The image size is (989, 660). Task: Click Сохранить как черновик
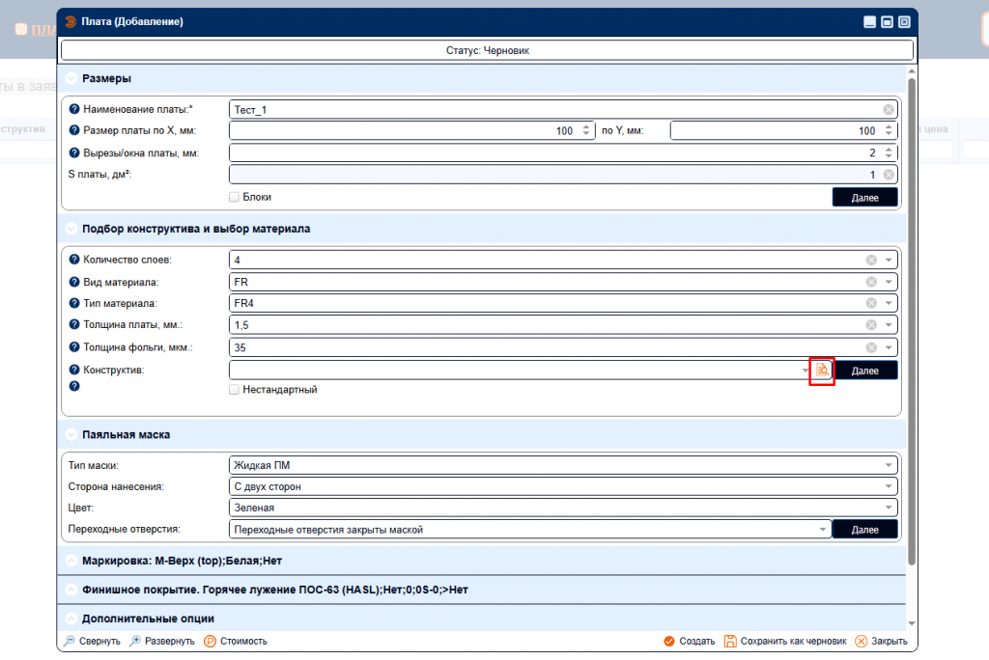pyautogui.click(x=785, y=641)
